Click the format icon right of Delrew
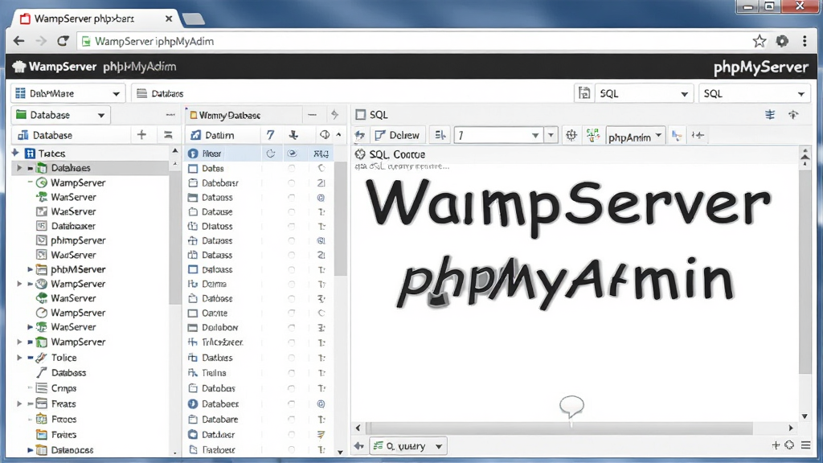823x463 pixels. [x=440, y=135]
